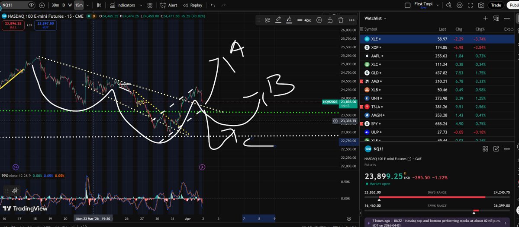Click the compare or add symbol plus icon
The image size is (519, 227).
click(x=42, y=5)
